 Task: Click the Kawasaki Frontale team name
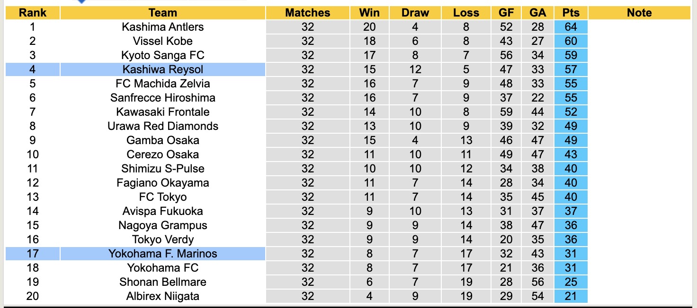pyautogui.click(x=162, y=112)
